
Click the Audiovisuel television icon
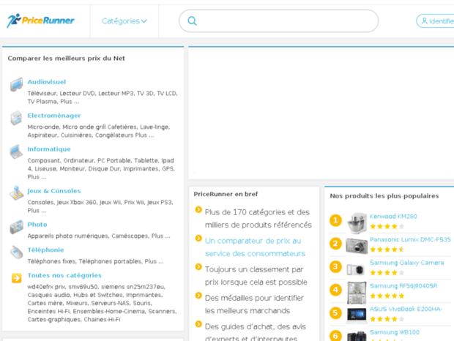click(16, 84)
